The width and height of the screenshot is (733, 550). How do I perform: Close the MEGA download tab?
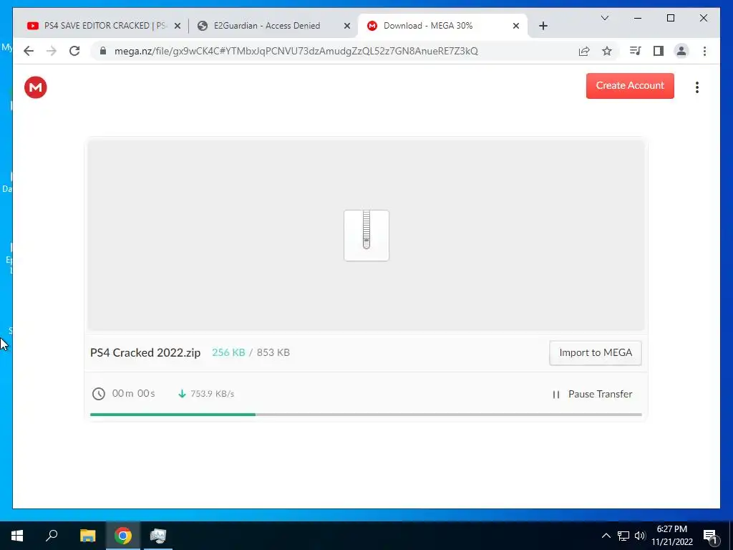click(x=516, y=26)
